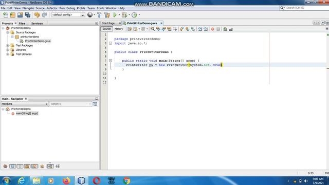Screen dimensions: 329x185
Task: Expand Libraries tree node
Action: (x=8, y=50)
